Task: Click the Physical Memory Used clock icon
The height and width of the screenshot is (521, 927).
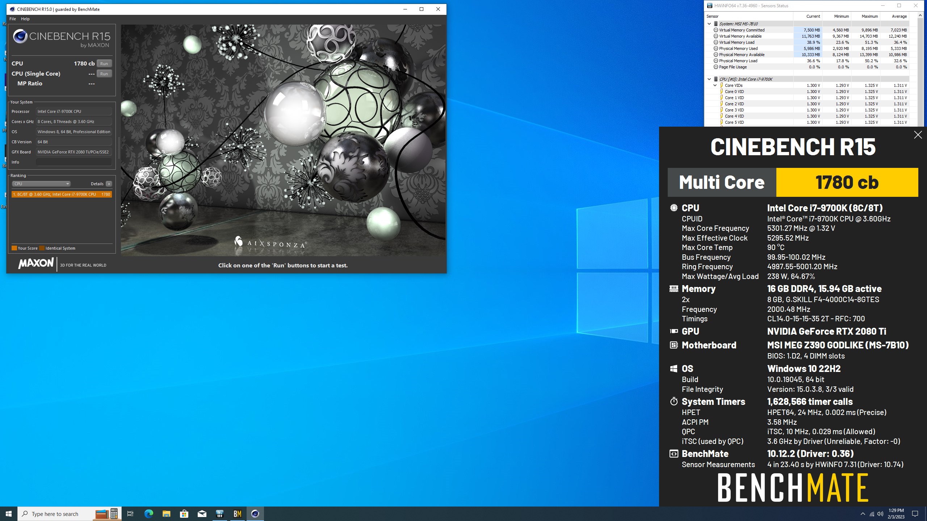Action: [716, 48]
